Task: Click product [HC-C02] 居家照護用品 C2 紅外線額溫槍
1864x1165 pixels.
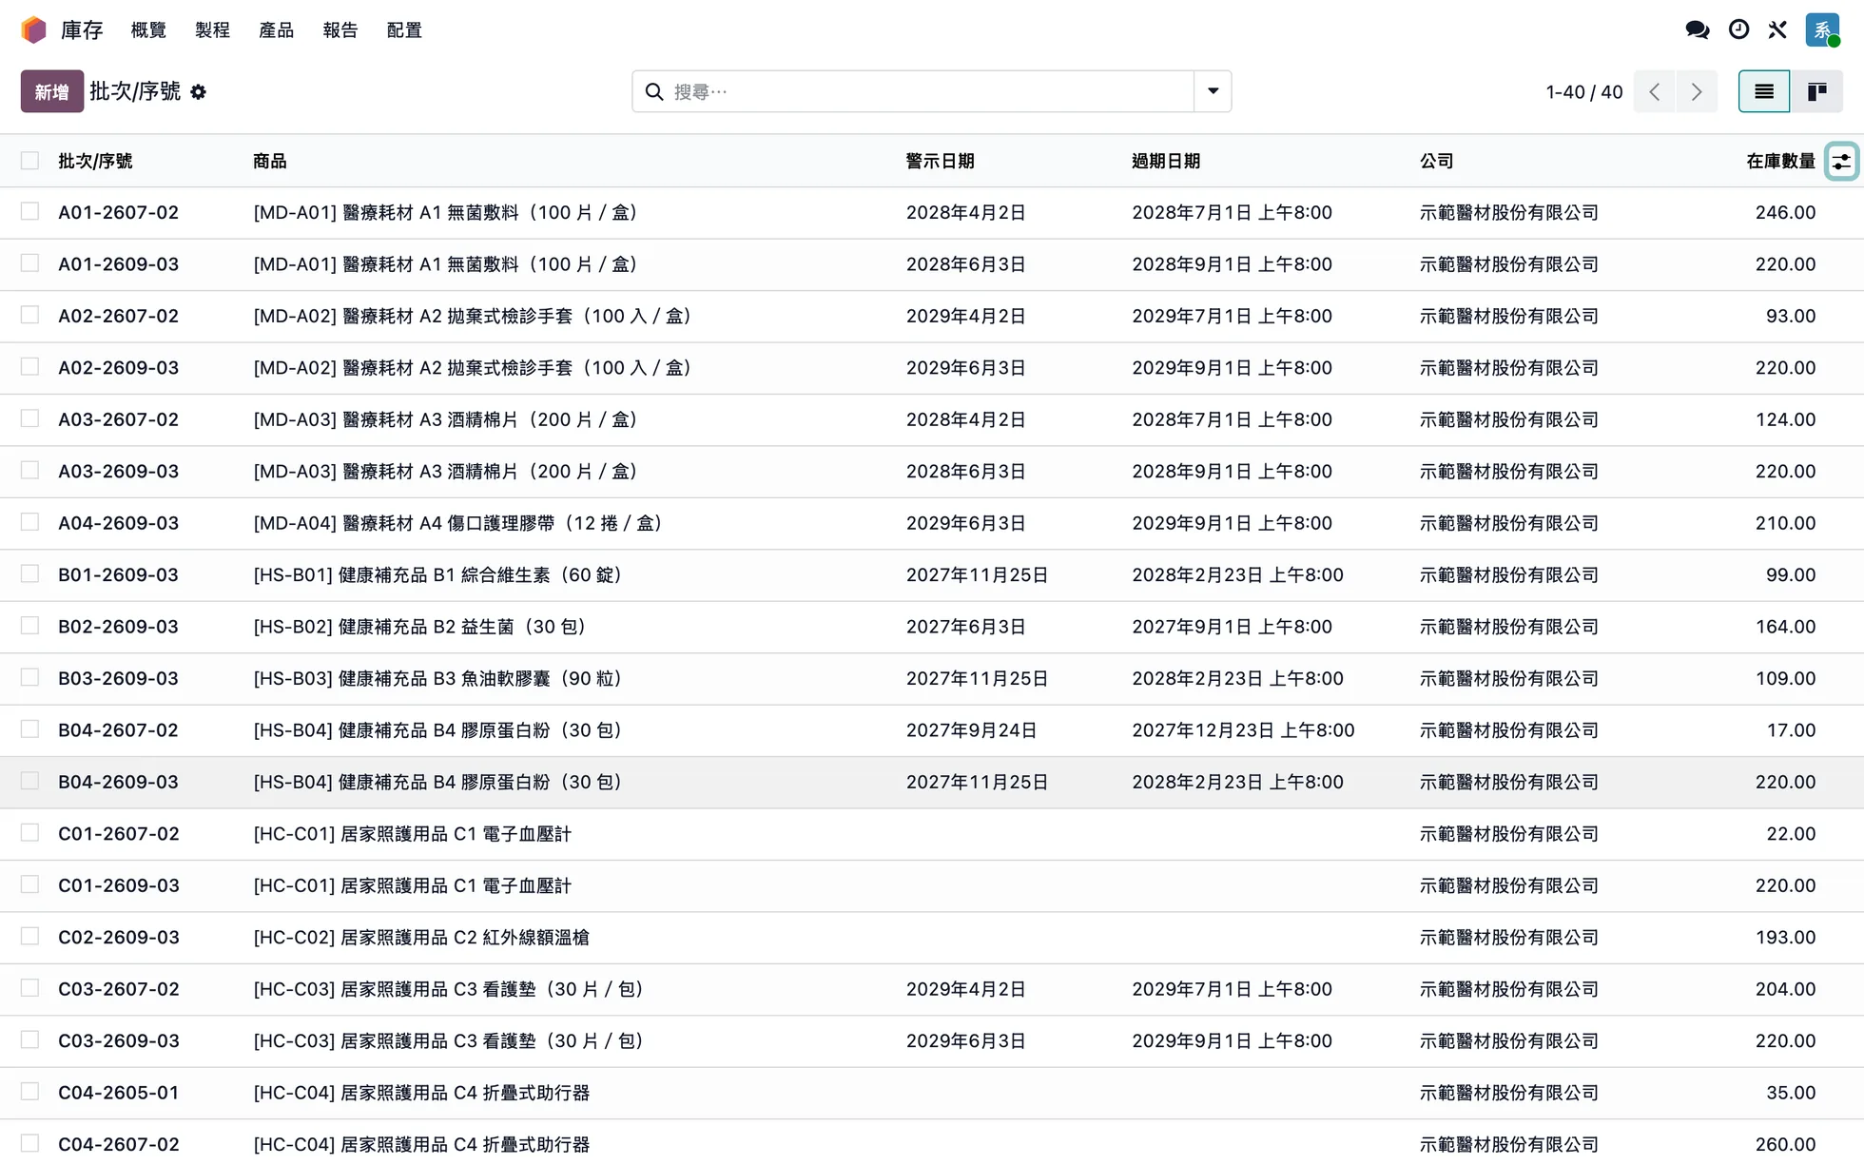Action: tap(421, 937)
